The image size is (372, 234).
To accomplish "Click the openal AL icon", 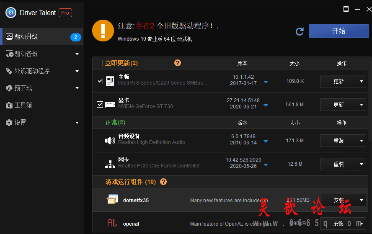I will point(112,223).
